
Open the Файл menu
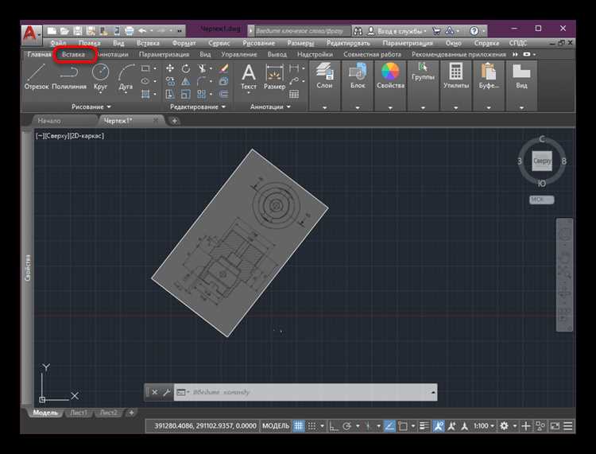[58, 43]
